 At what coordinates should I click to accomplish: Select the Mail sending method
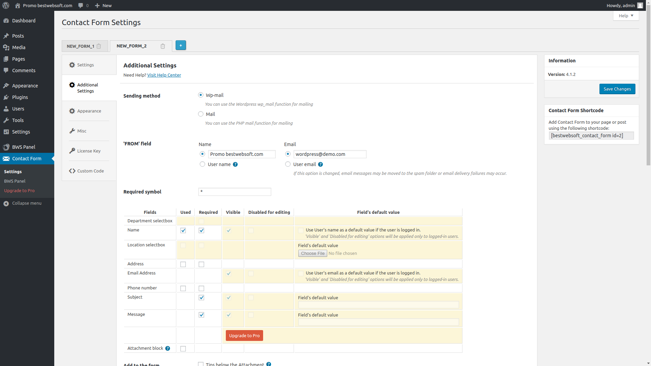[x=201, y=114]
